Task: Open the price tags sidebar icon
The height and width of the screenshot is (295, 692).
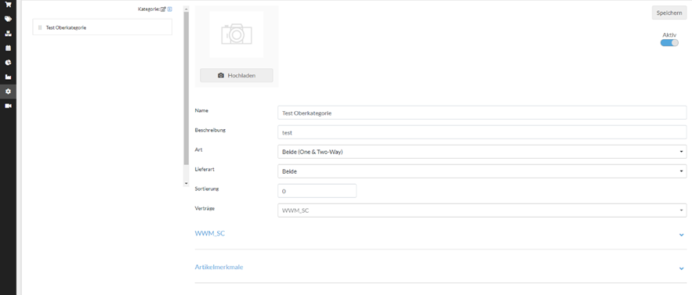Action: [8, 19]
